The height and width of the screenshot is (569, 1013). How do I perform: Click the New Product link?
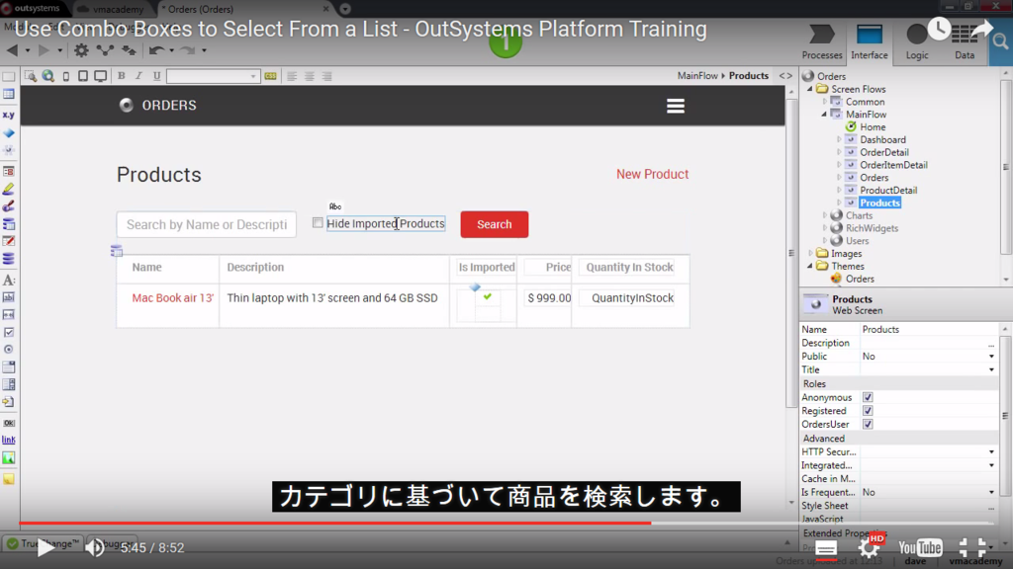pos(652,174)
